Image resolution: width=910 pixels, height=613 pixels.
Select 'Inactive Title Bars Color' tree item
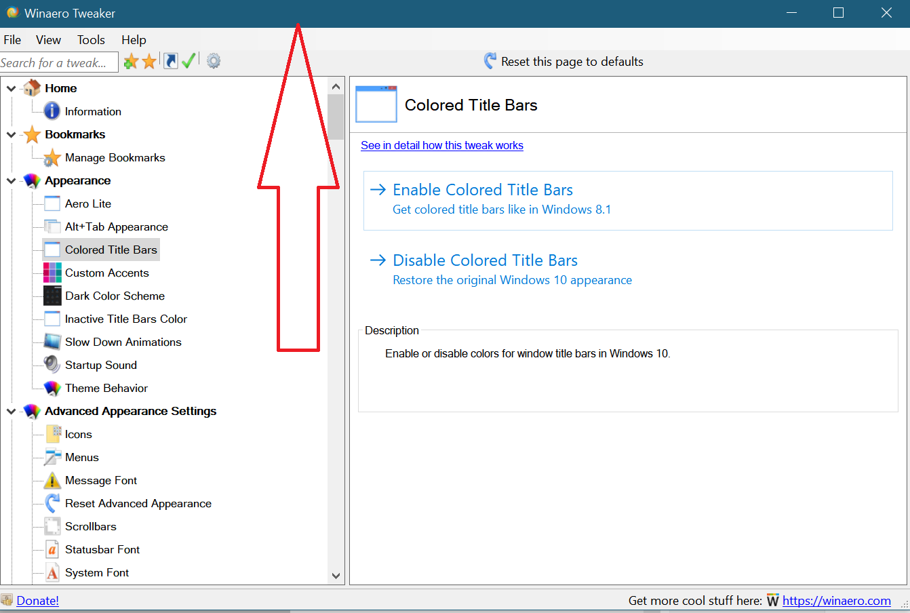pyautogui.click(x=126, y=319)
